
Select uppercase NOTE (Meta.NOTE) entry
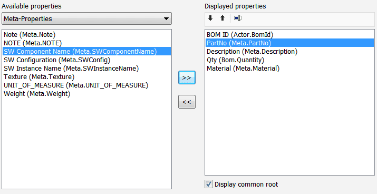(x=87, y=43)
